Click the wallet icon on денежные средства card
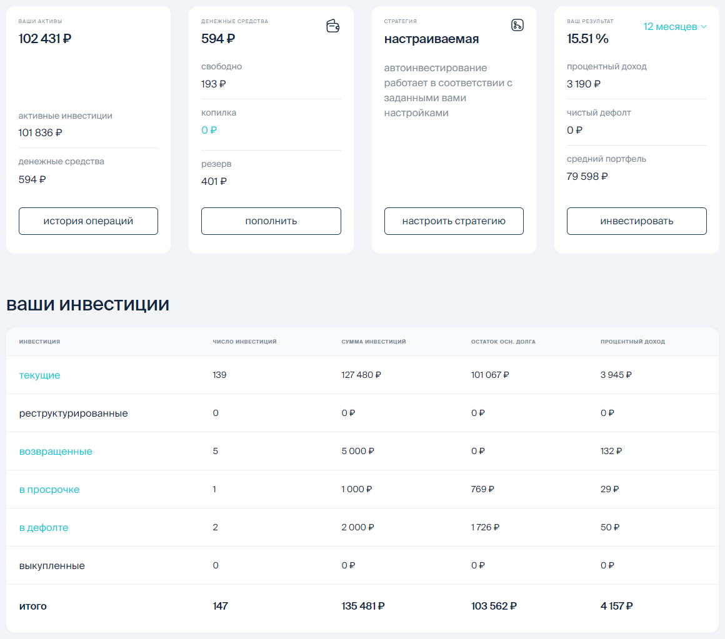This screenshot has width=725, height=639. click(332, 26)
